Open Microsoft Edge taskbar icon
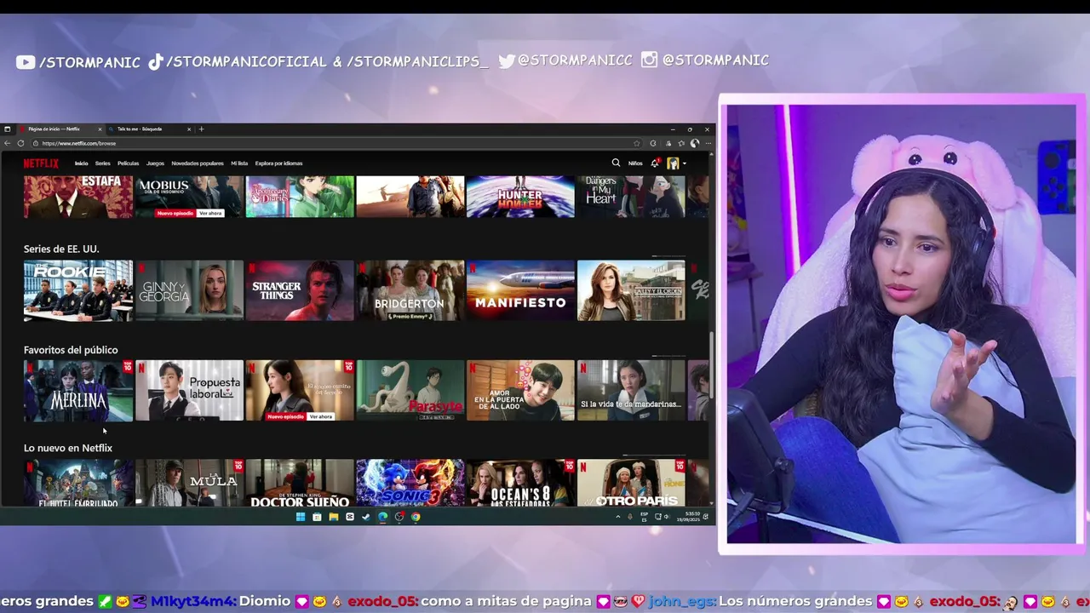Viewport: 1090px width, 613px height. pyautogui.click(x=382, y=517)
